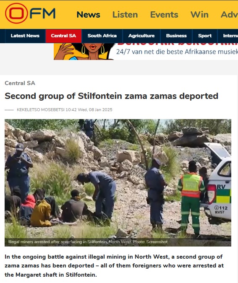Click the partially visible Adv menu item
Viewport: 238px width, 283px height.
(229, 15)
